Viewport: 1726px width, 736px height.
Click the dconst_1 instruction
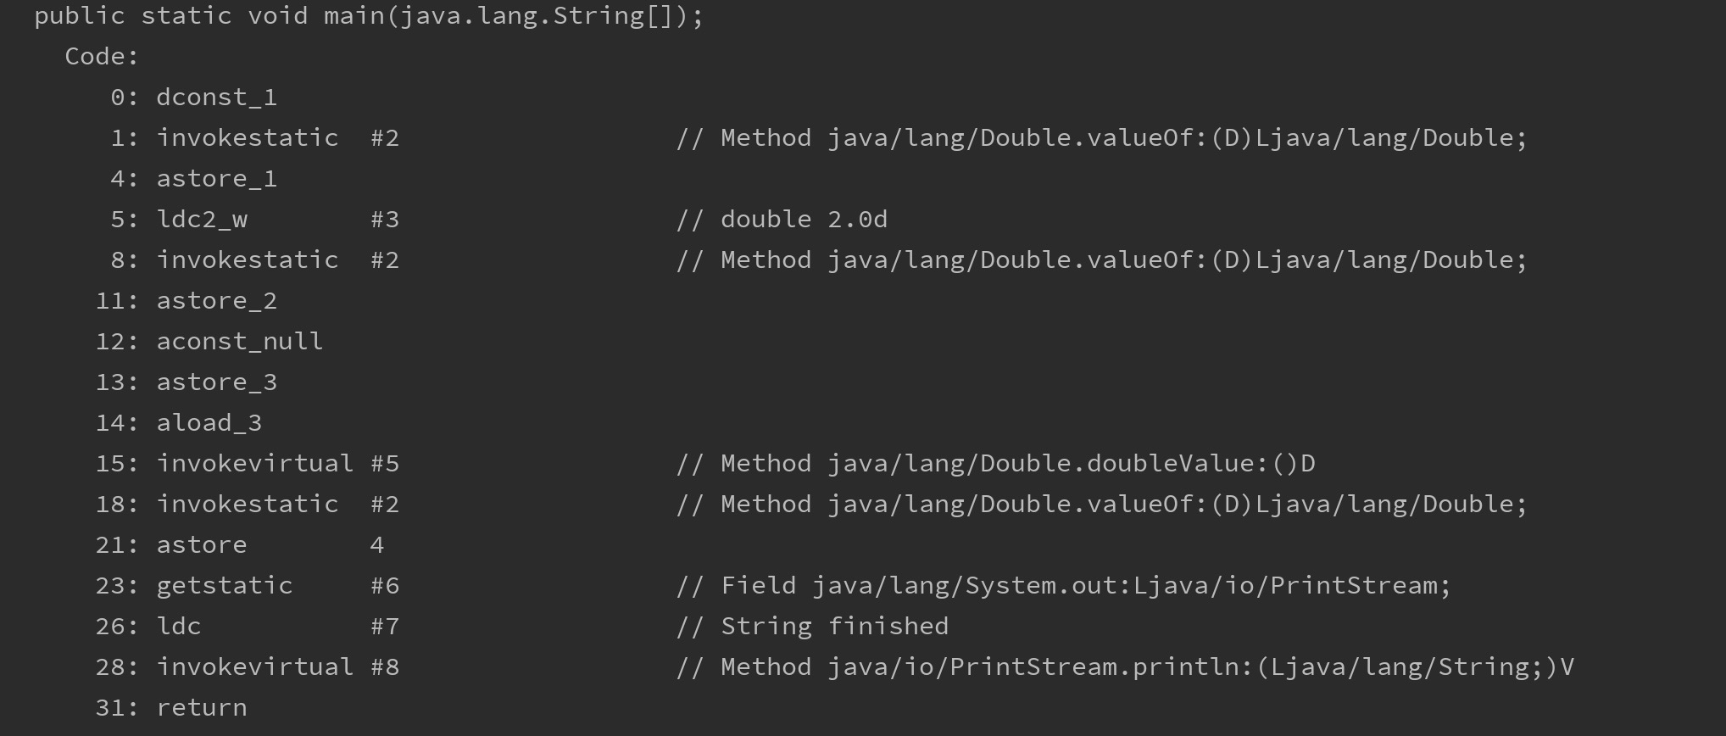[x=216, y=98]
